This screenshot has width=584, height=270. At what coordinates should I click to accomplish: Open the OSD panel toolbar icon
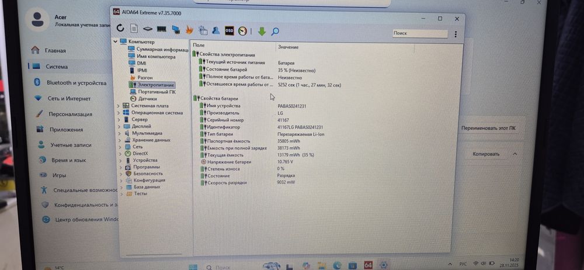pyautogui.click(x=229, y=30)
